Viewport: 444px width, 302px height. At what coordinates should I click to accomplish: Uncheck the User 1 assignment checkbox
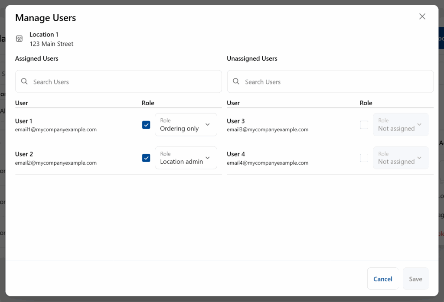click(x=146, y=125)
